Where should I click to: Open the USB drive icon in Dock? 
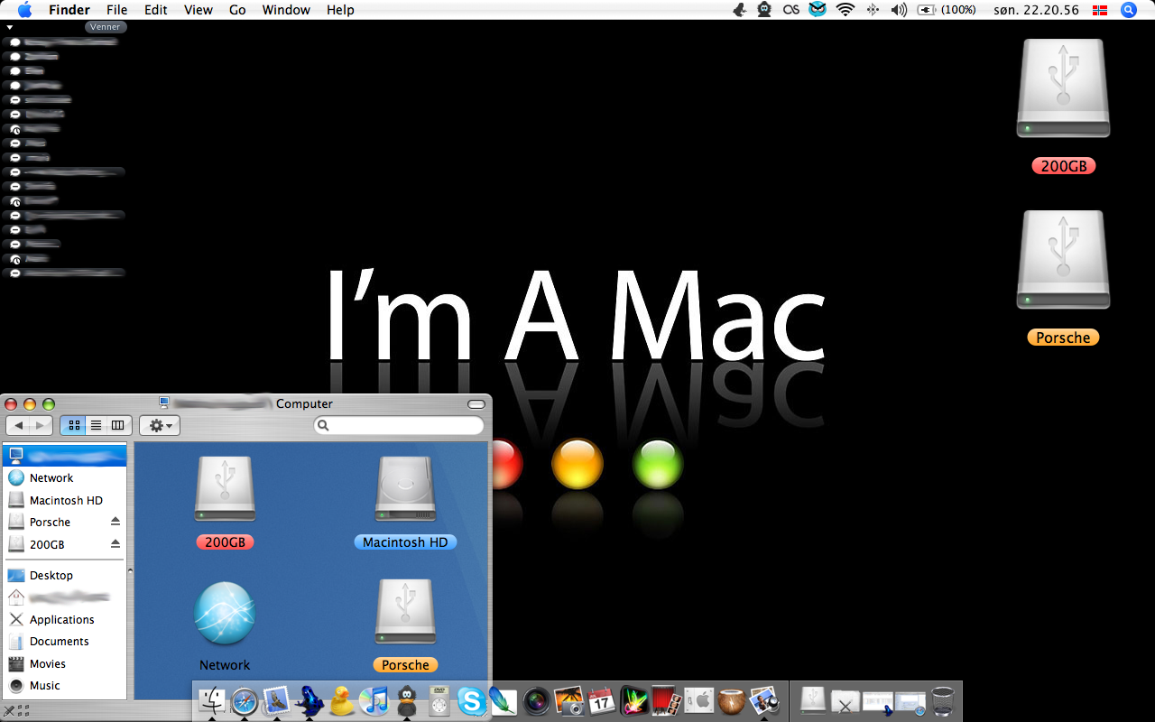pyautogui.click(x=813, y=701)
